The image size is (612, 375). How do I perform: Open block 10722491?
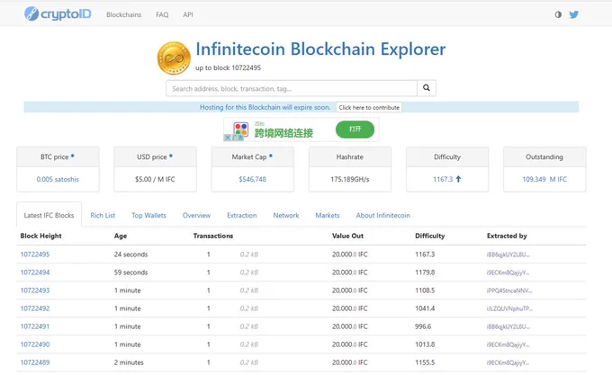[x=35, y=326]
